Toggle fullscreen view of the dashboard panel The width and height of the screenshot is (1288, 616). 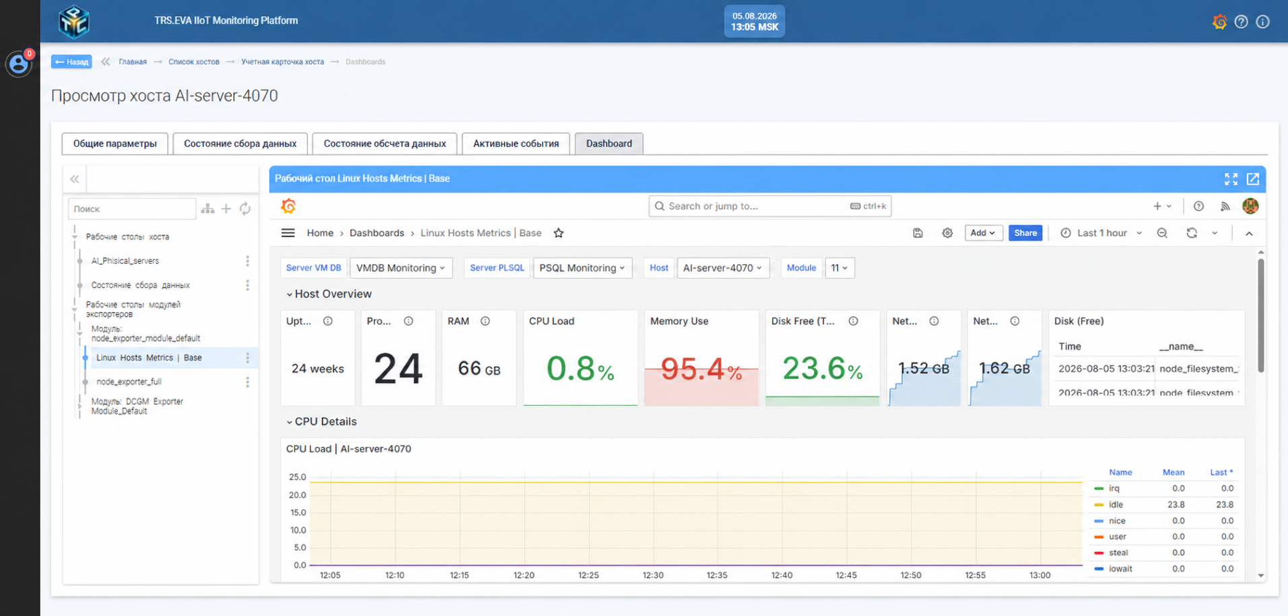point(1231,179)
